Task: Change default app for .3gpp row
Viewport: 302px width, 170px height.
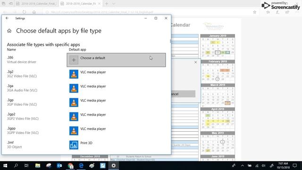Action: pos(116,131)
